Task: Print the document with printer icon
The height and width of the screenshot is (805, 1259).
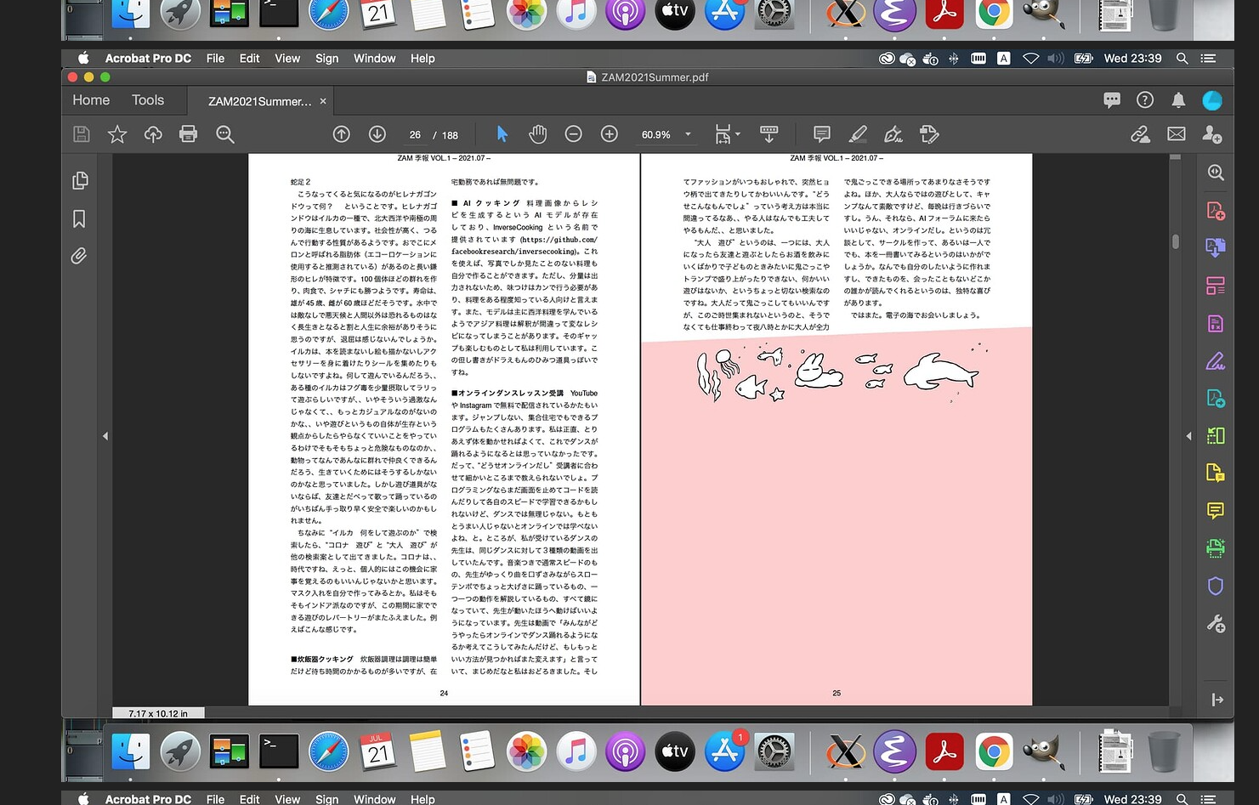Action: [189, 134]
